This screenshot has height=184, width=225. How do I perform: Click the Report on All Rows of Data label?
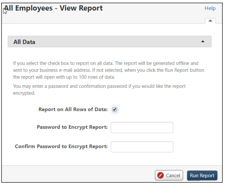[73, 109]
